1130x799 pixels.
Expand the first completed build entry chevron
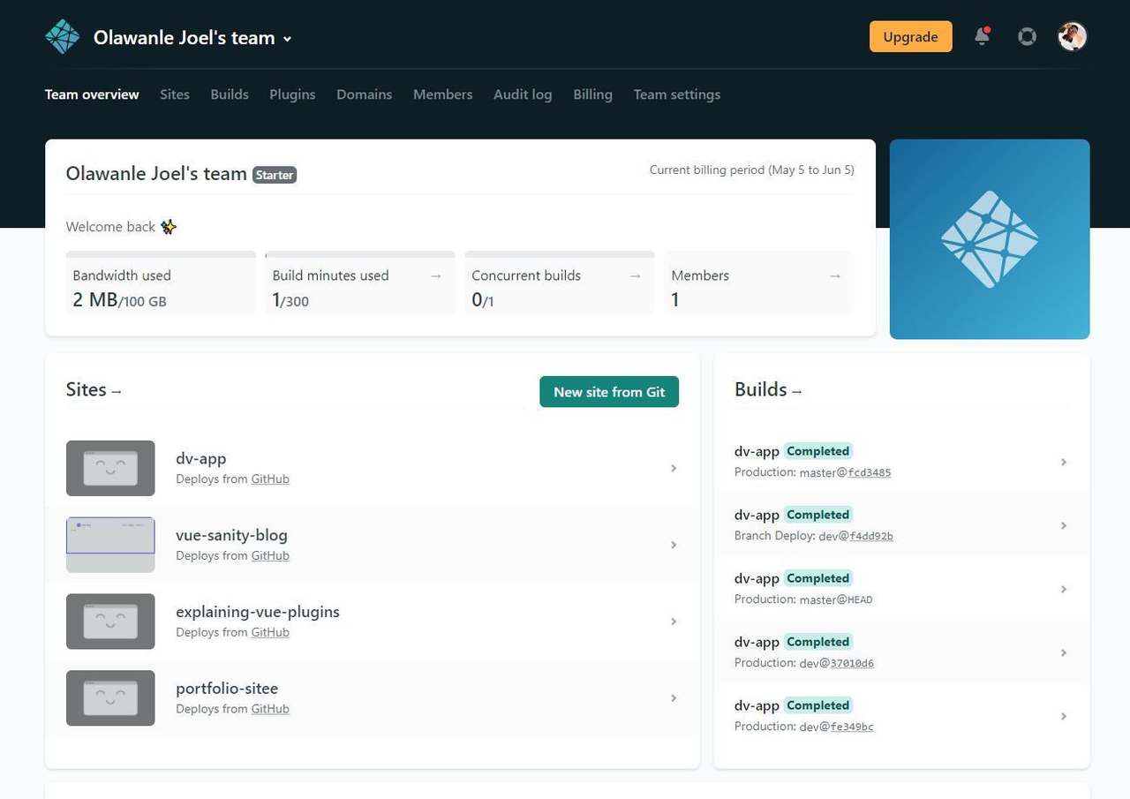[1064, 462]
